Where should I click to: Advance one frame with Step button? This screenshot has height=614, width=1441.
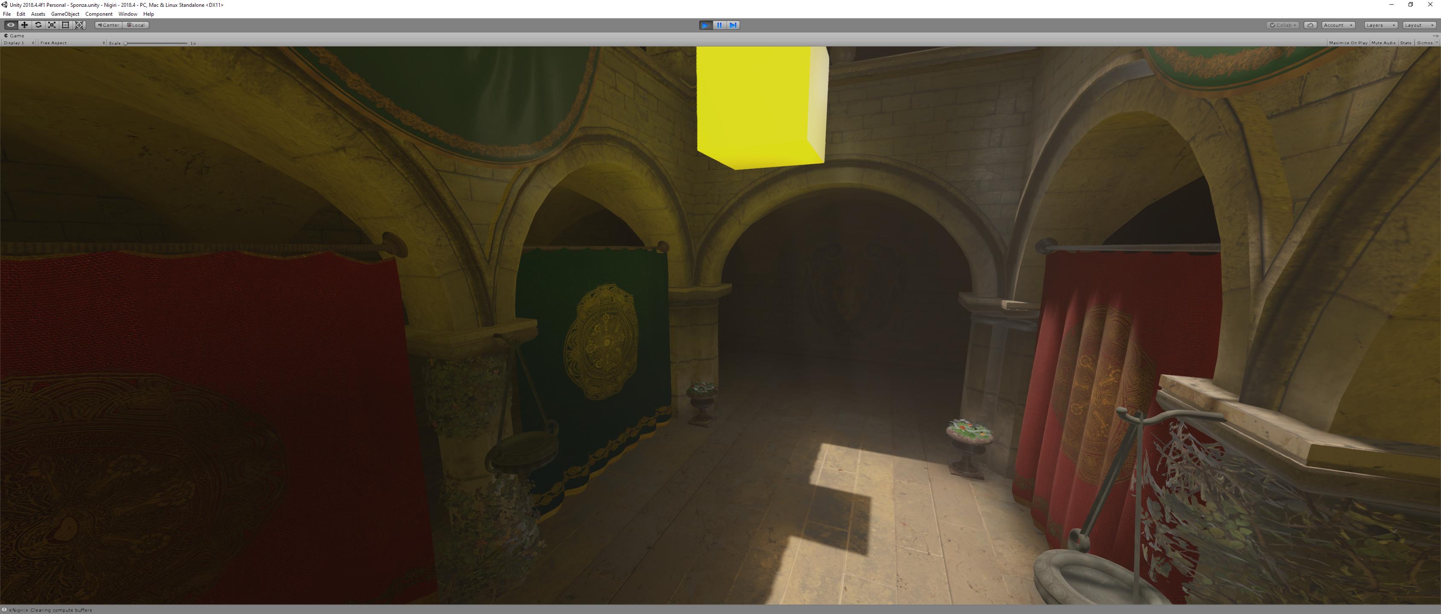pyautogui.click(x=733, y=25)
